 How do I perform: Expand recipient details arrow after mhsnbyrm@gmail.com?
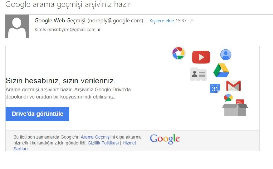pyautogui.click(x=99, y=30)
